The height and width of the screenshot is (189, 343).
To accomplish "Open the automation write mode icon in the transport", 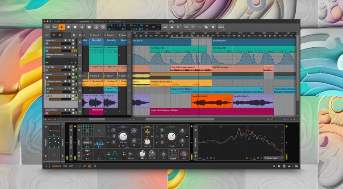I will (82, 27).
